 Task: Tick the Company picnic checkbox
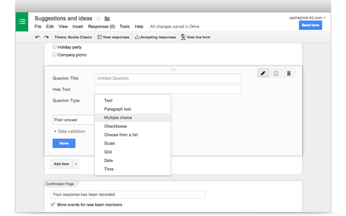[55, 54]
